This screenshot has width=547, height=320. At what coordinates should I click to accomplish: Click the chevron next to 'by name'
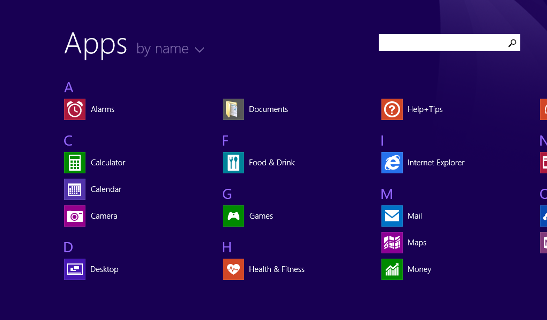click(199, 50)
